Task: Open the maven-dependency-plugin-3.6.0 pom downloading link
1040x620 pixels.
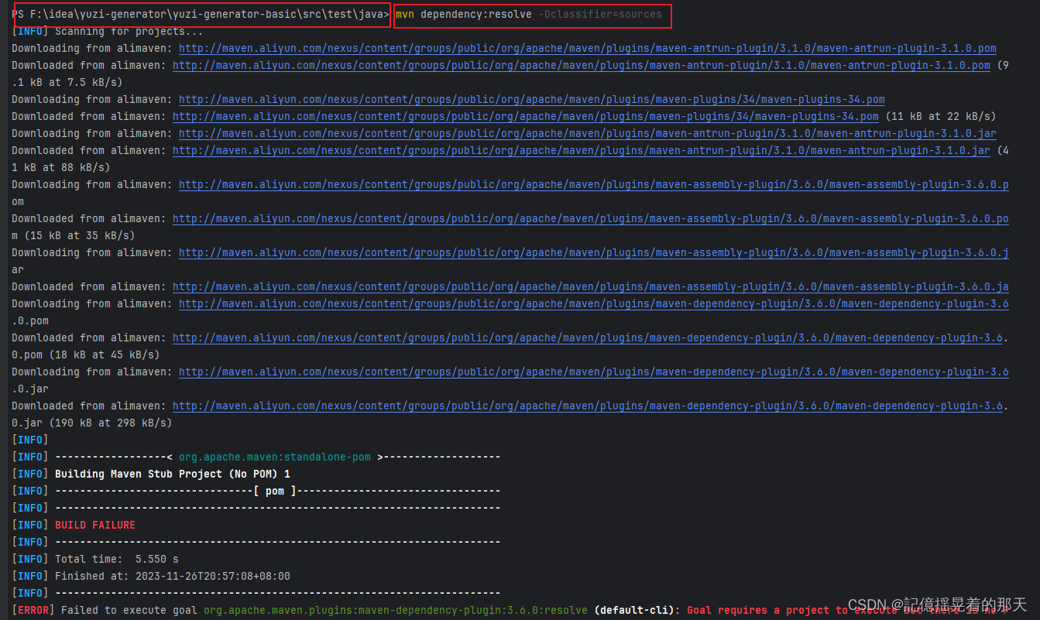Action: (593, 303)
